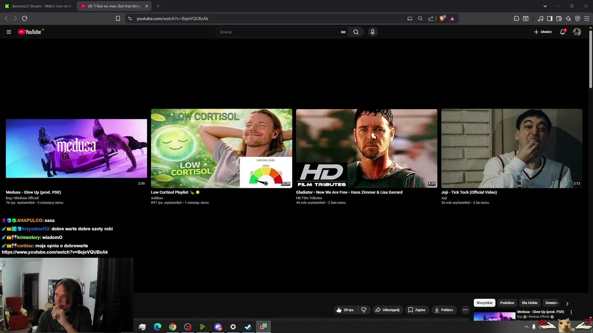Select the Wszystkie filter chip
The width and height of the screenshot is (593, 333).
point(485,303)
